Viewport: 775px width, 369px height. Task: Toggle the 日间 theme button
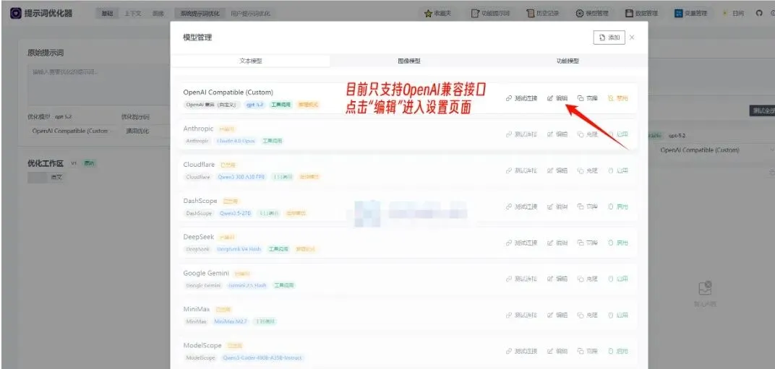[x=733, y=13]
